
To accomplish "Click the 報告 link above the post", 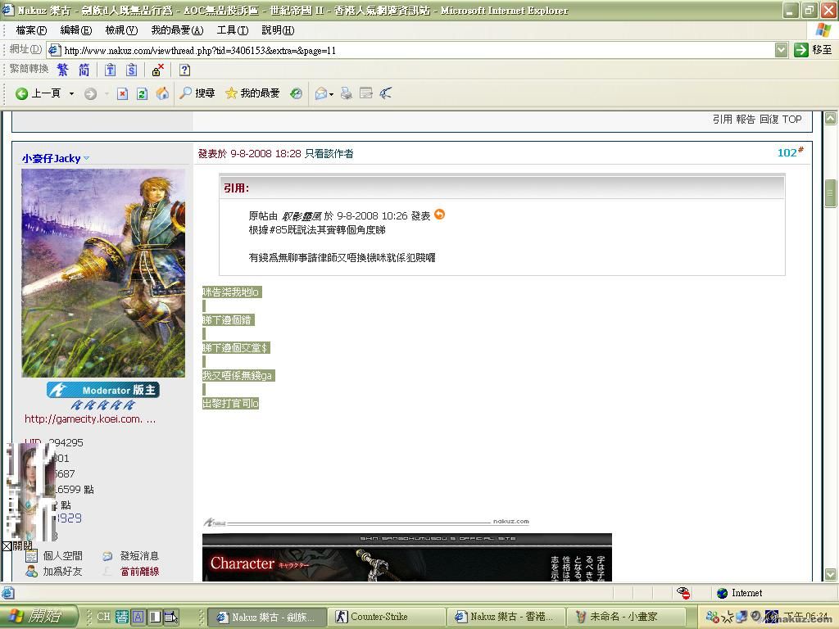I will [x=746, y=120].
